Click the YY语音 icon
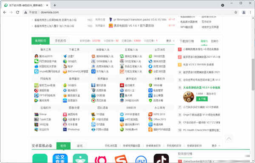Image resolution: width=255 pixels, height=163 pixels. [93, 114]
